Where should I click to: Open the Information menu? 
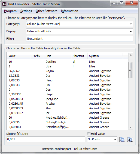[x=69, y=11]
